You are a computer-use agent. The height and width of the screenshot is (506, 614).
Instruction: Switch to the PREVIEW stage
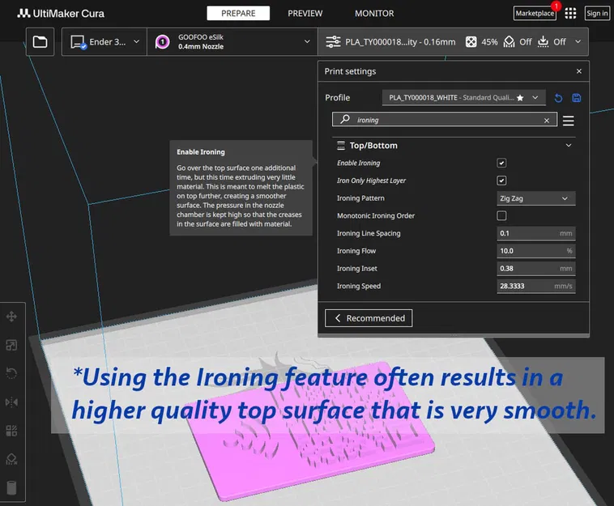305,13
